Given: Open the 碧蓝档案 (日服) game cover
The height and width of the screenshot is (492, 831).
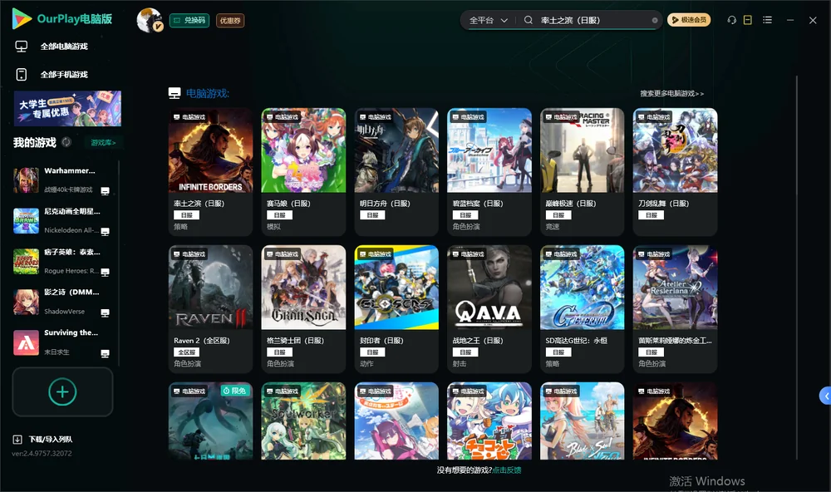Looking at the screenshot, I should 489,150.
